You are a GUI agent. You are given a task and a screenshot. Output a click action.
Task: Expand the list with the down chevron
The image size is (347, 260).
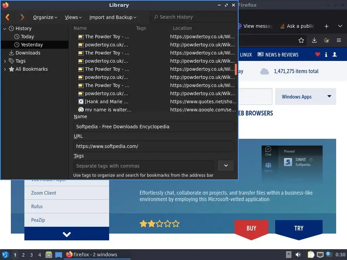67,234
